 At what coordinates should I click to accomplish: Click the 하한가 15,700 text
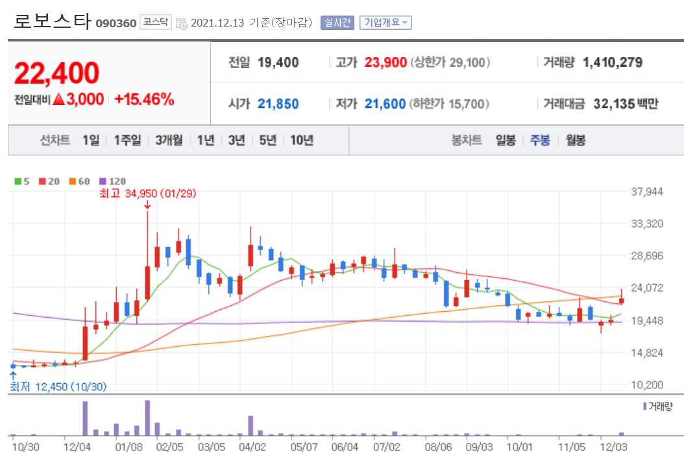click(449, 104)
